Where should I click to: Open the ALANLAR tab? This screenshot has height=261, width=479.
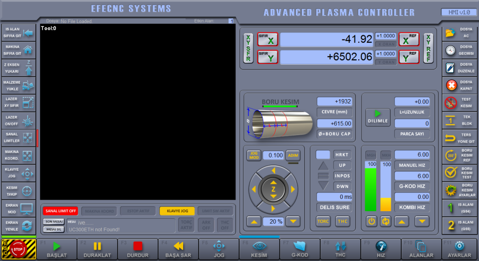[x=421, y=250]
